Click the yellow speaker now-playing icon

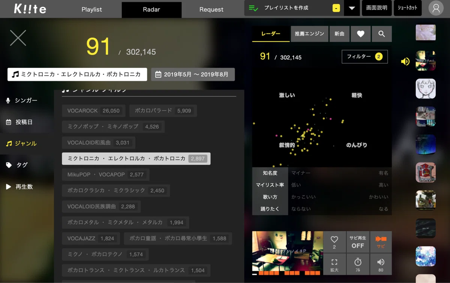(405, 61)
